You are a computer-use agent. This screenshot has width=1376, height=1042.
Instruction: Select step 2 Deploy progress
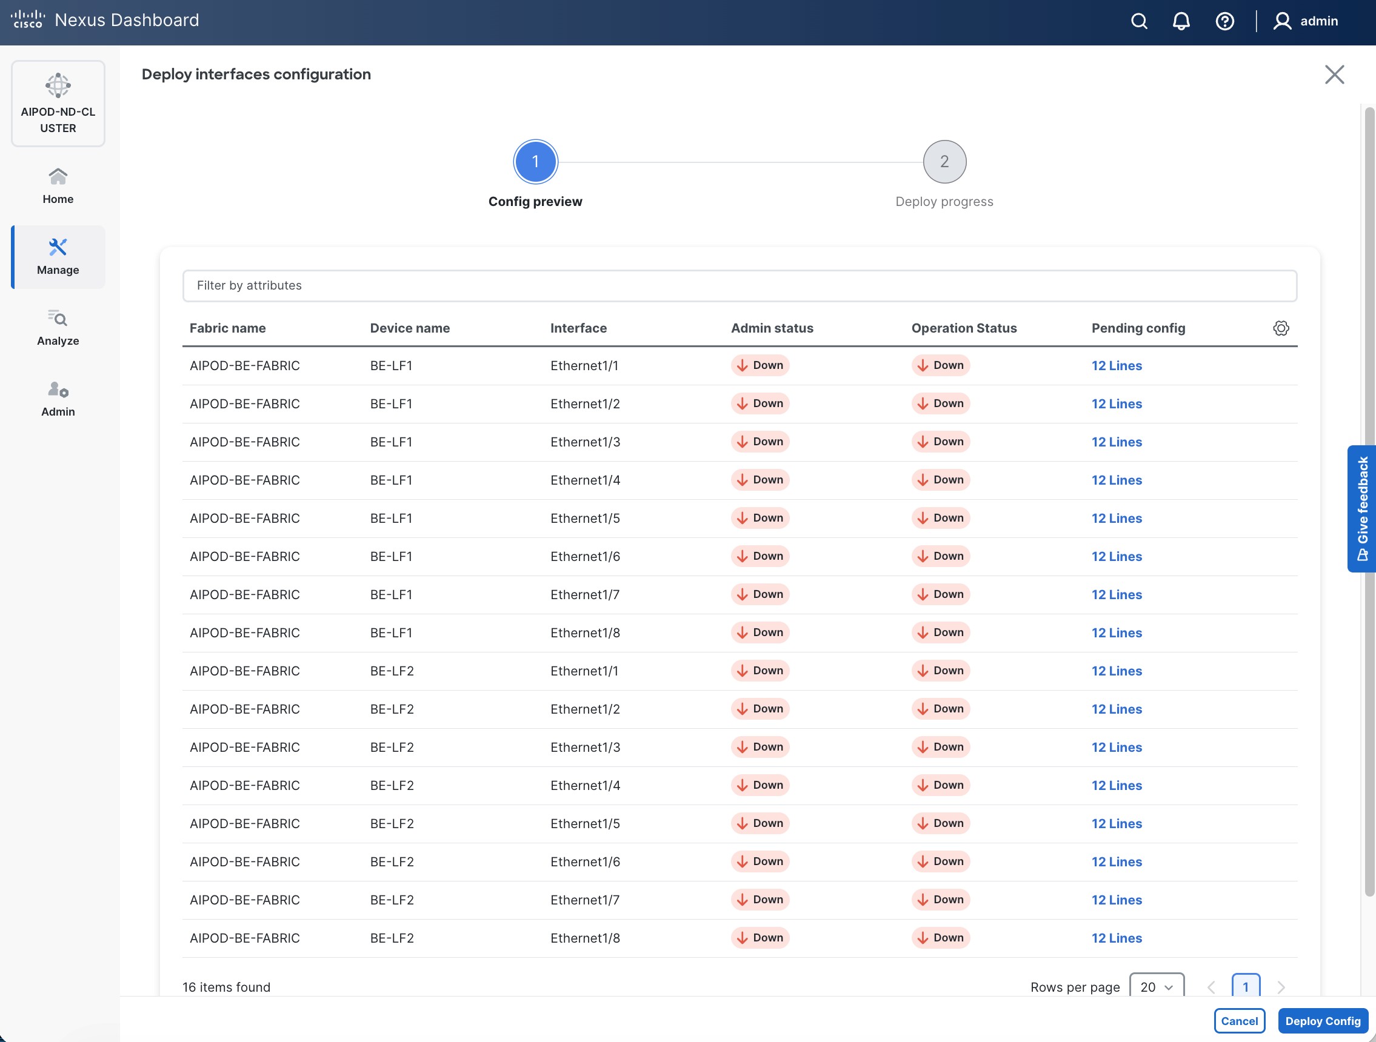pyautogui.click(x=944, y=162)
